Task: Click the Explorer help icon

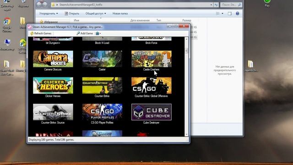Action: click(238, 13)
